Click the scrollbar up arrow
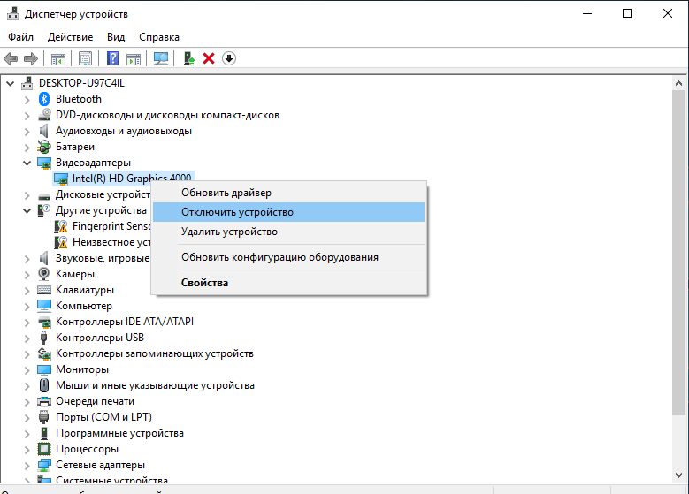Image resolution: width=689 pixels, height=494 pixels. [679, 83]
